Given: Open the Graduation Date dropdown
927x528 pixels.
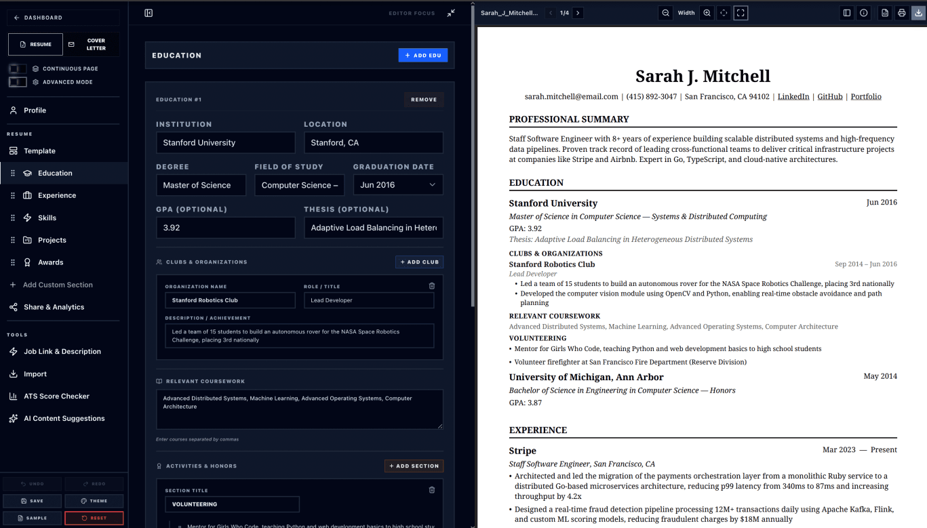Looking at the screenshot, I should click(398, 184).
